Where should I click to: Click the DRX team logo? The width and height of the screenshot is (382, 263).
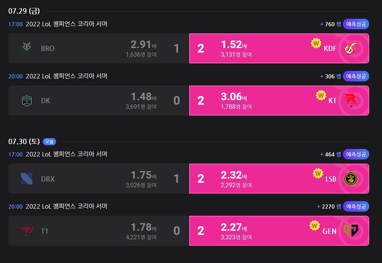coord(27,179)
